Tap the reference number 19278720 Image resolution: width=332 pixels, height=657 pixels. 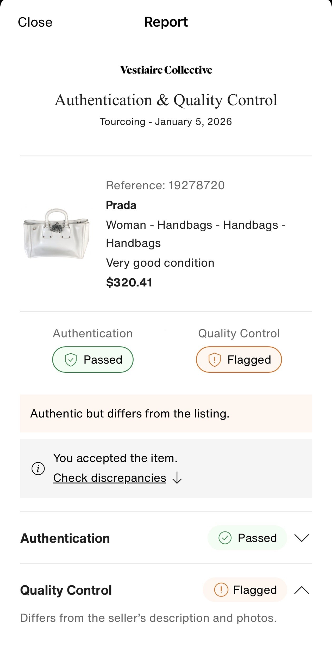[196, 185]
